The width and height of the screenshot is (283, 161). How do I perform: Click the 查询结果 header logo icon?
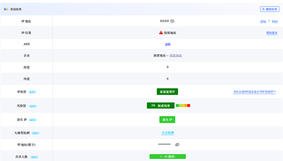6,9
